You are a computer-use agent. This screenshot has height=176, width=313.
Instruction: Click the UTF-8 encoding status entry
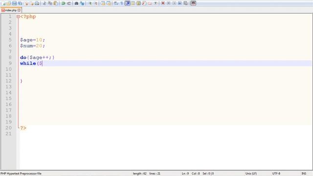pos(276,174)
